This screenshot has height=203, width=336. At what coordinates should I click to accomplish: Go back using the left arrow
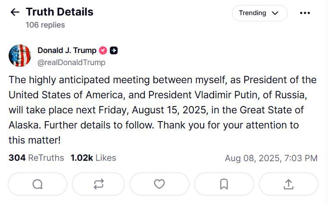click(15, 12)
